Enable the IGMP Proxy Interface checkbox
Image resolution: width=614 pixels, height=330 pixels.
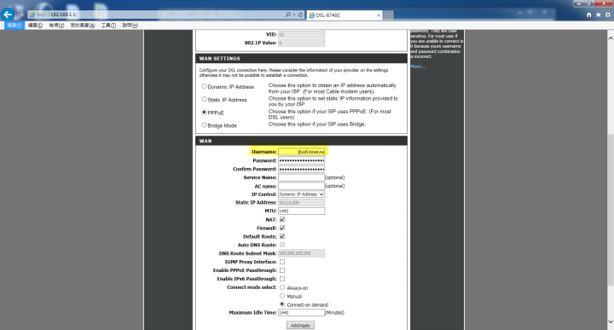pos(282,262)
